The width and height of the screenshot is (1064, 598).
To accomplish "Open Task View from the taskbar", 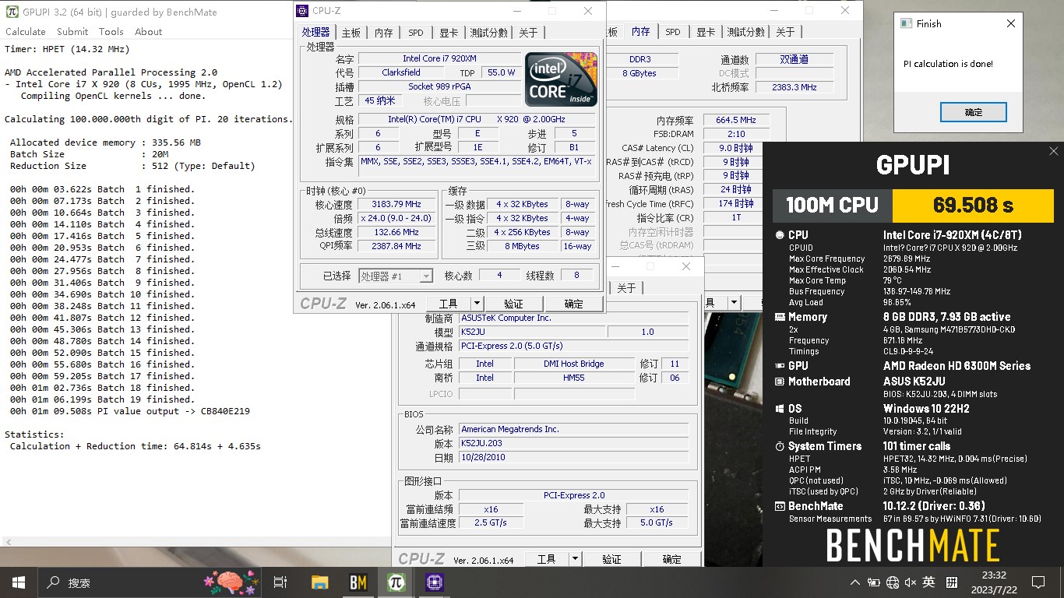I will [280, 582].
